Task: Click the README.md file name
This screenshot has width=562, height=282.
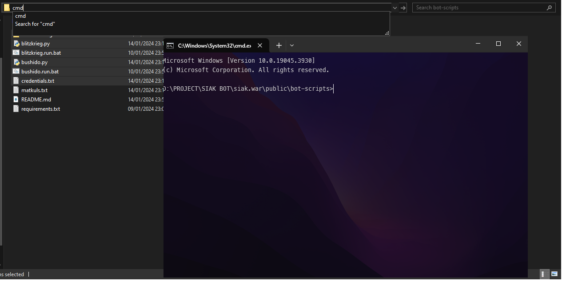Action: point(36,100)
